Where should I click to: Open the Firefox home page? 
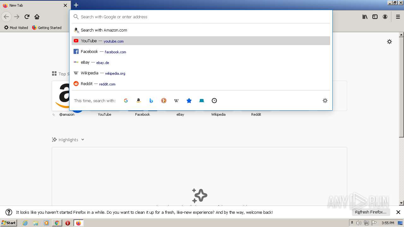coord(37,17)
